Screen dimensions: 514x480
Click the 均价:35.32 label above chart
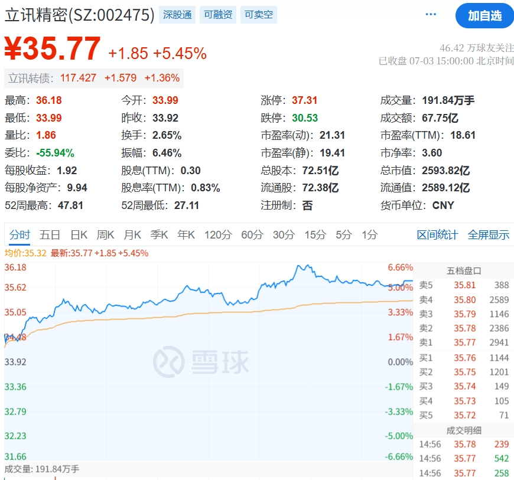25,253
